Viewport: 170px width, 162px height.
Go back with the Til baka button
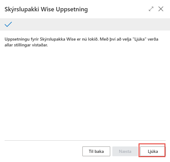pyautogui.click(x=96, y=151)
